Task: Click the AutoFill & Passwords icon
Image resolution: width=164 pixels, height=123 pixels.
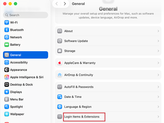Action: click(60, 87)
